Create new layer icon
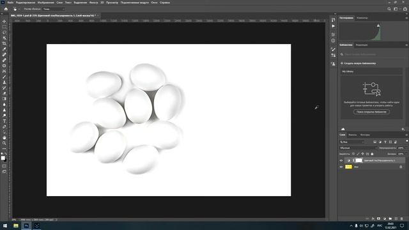This screenshot has width=409, height=230. pyautogui.click(x=396, y=218)
